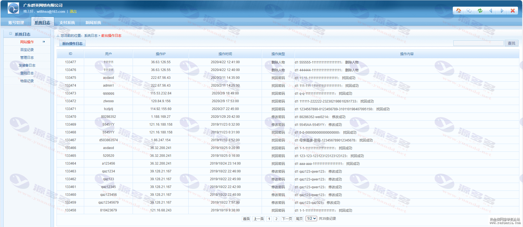
Task: Click the 操作内容 column header
Action: (407, 54)
